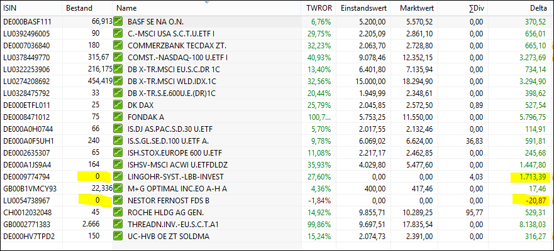This screenshot has height=251, width=554.
Task: Click the icon beside FONDAK A
Action: pos(118,117)
